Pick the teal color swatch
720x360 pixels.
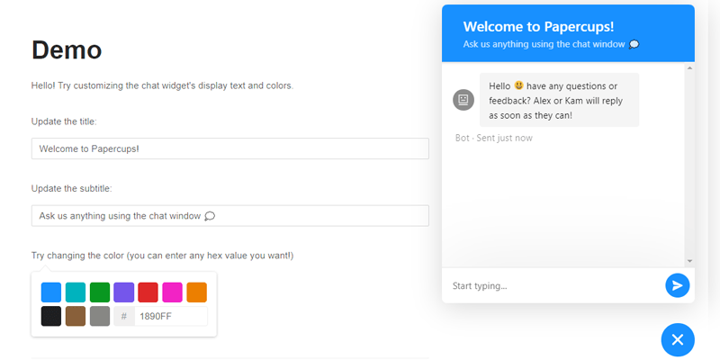click(x=76, y=292)
